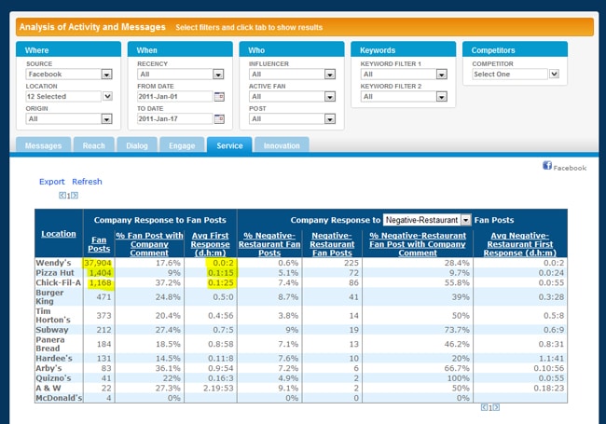
Task: Click Pizza Hut fan posts value 1,404
Action: [100, 273]
